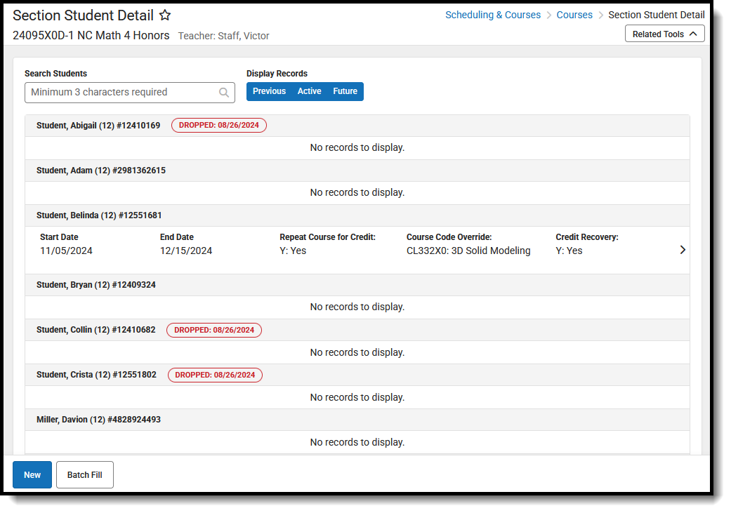Toggle the Previous records filter
Image resolution: width=731 pixels, height=513 pixels.
(269, 91)
